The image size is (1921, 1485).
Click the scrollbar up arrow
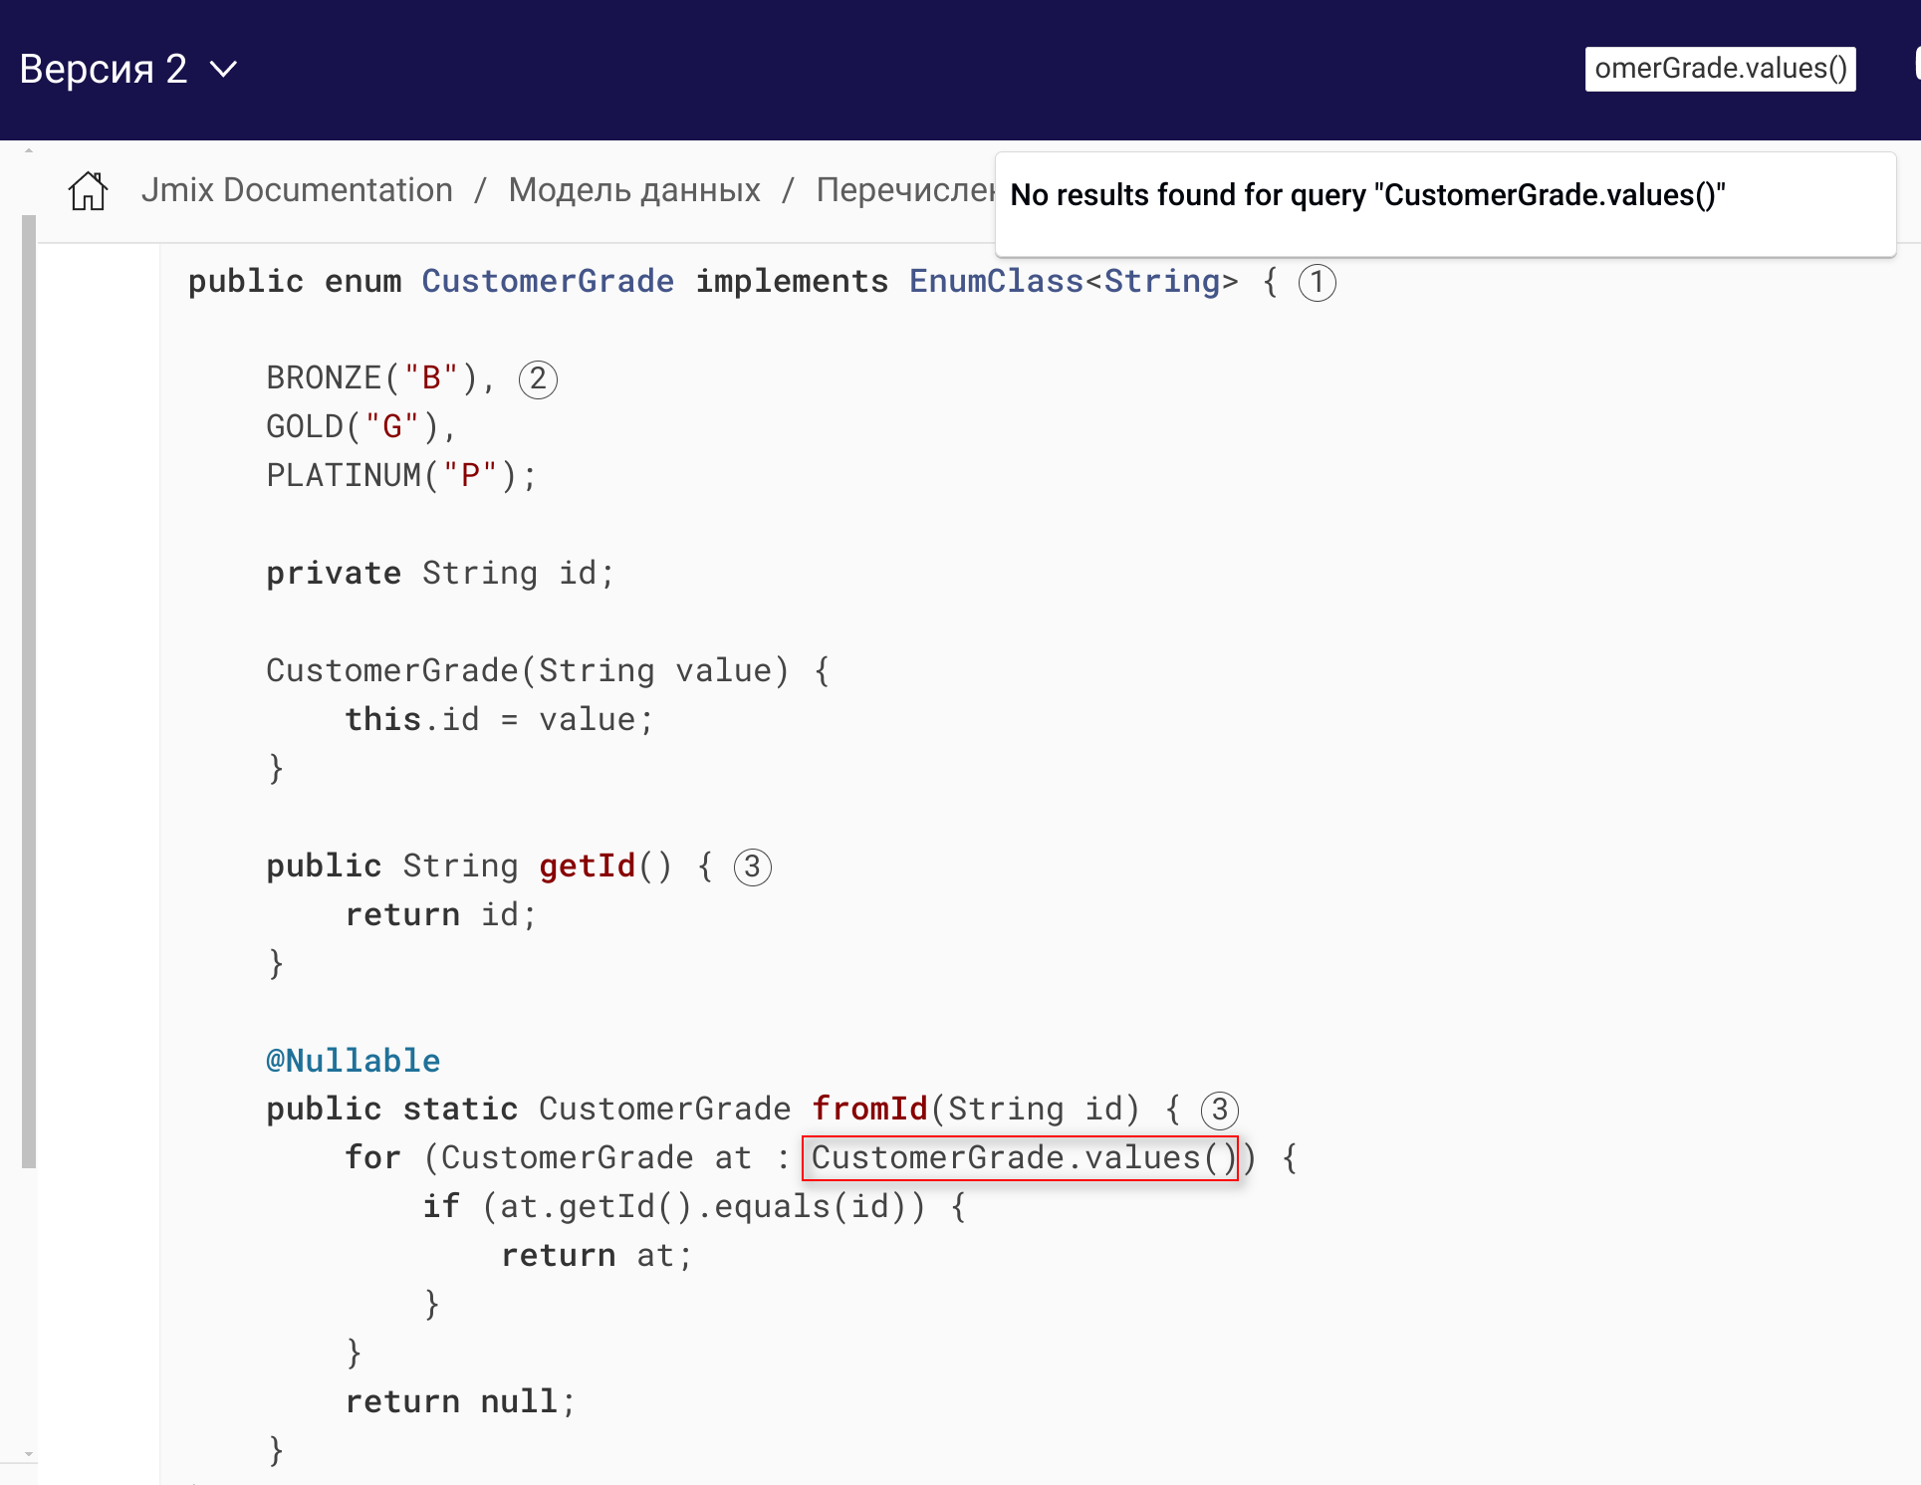coord(29,150)
